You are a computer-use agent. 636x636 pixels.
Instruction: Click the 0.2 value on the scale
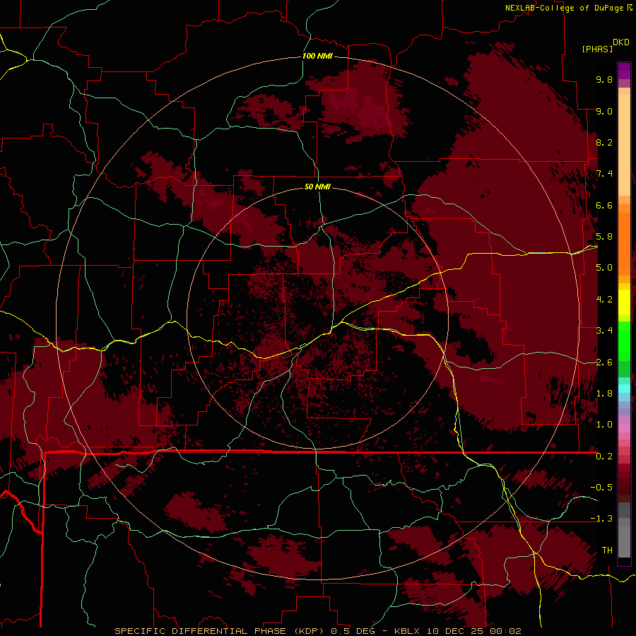click(604, 457)
